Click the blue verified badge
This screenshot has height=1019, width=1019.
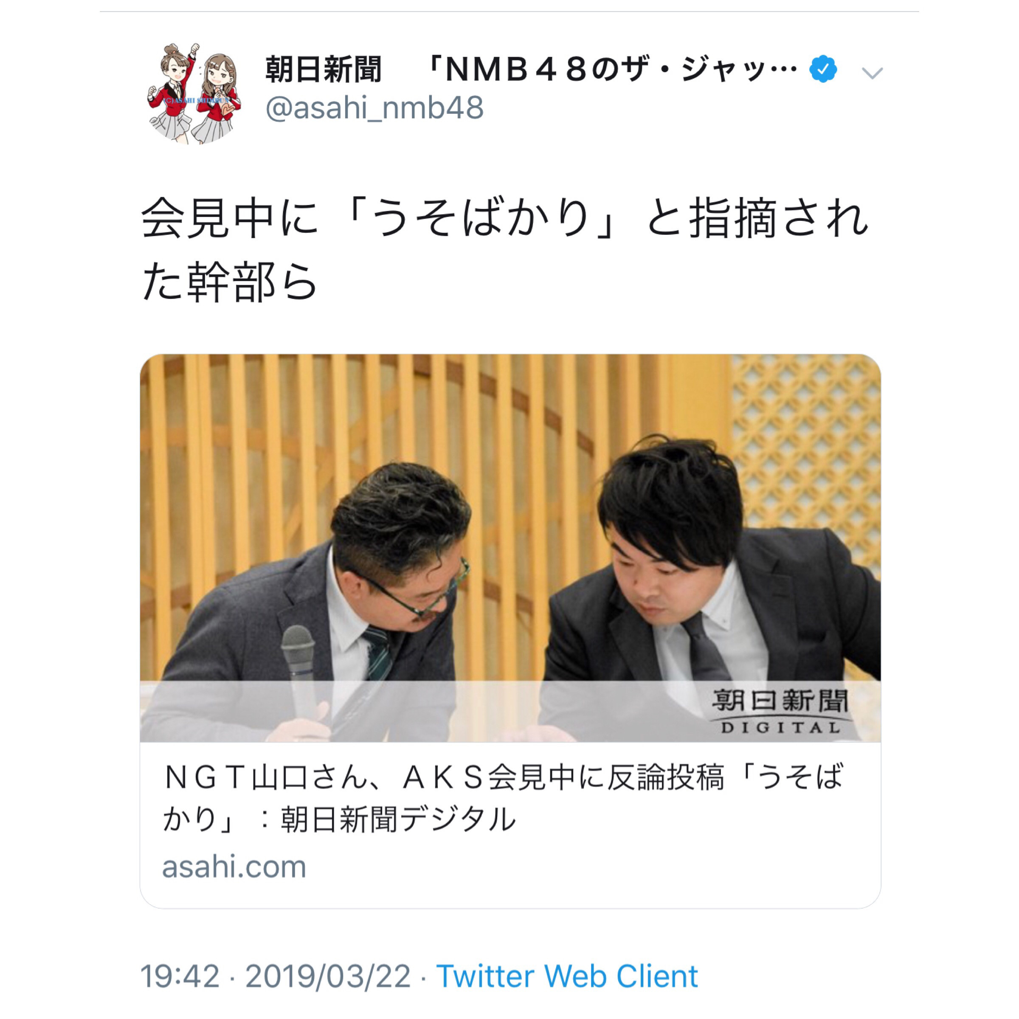click(x=823, y=69)
